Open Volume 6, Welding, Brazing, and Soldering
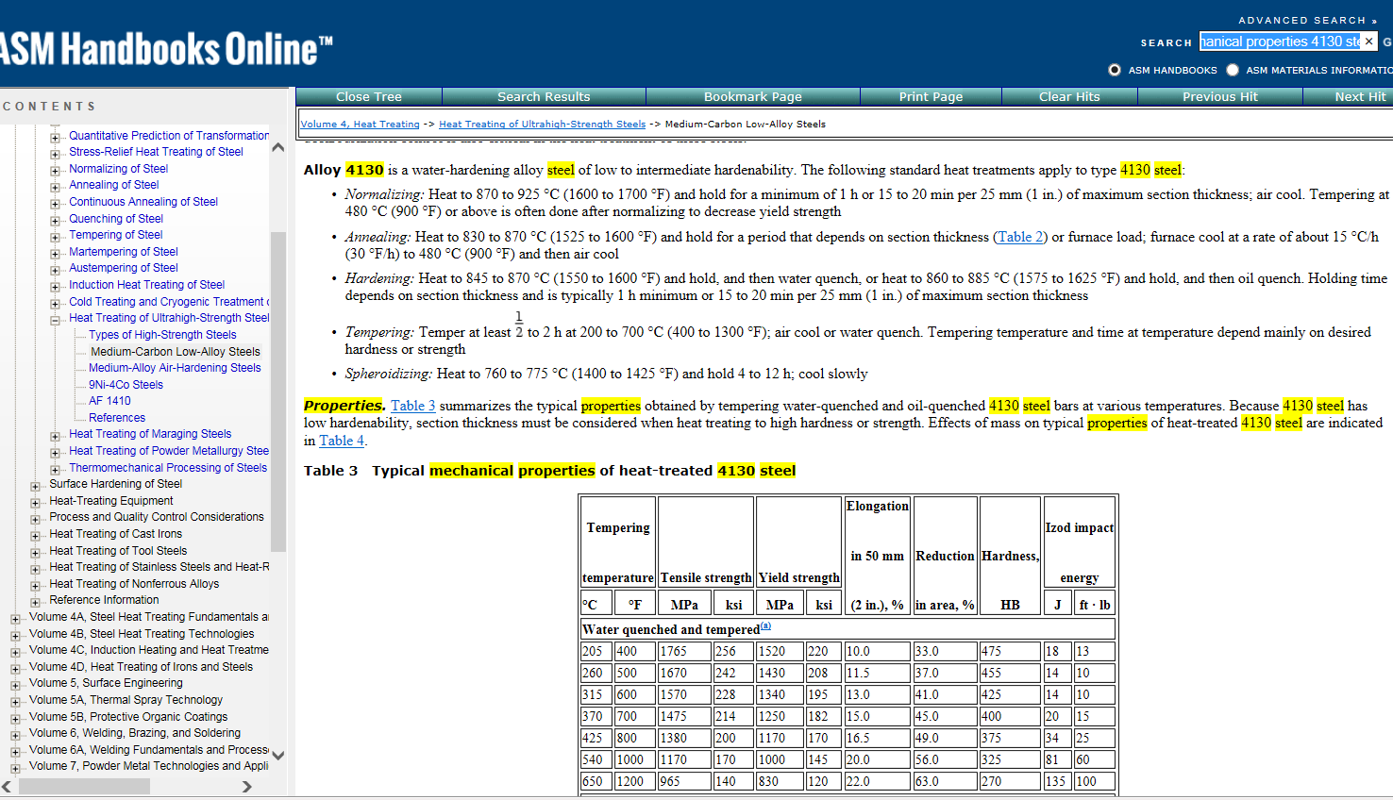 [x=134, y=733]
